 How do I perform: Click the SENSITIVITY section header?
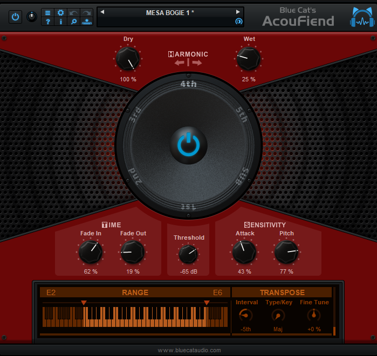[265, 225]
